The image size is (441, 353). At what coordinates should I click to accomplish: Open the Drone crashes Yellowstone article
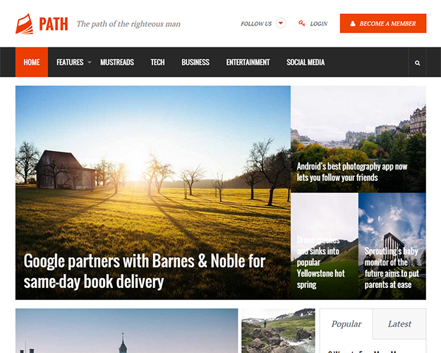[x=320, y=263]
